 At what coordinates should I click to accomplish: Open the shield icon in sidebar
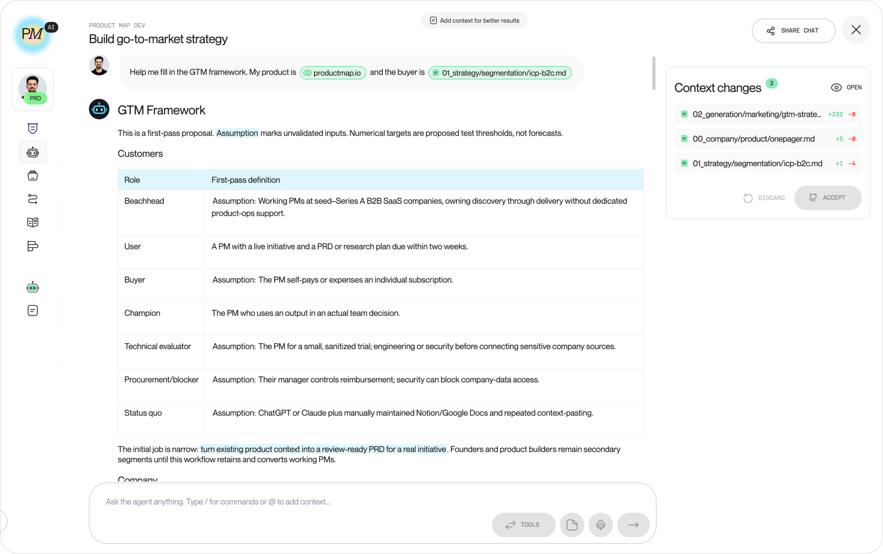coord(33,128)
